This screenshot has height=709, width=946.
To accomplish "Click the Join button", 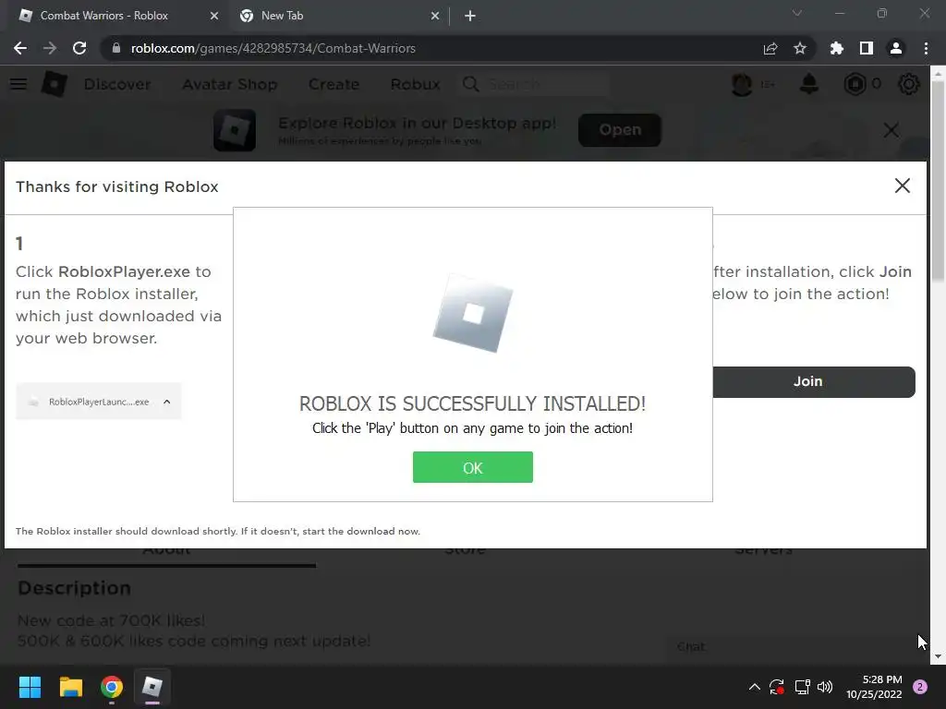I will (813, 381).
